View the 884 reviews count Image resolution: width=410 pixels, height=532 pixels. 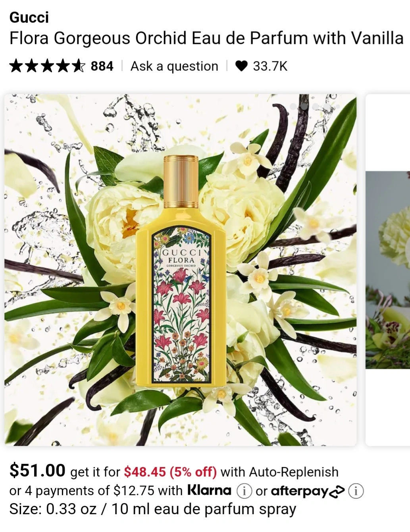pyautogui.click(x=102, y=66)
